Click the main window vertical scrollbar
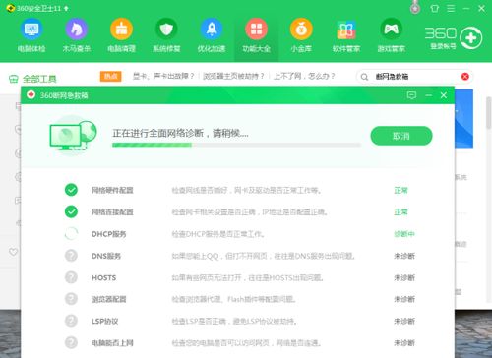492x358 pixels. 489,113
